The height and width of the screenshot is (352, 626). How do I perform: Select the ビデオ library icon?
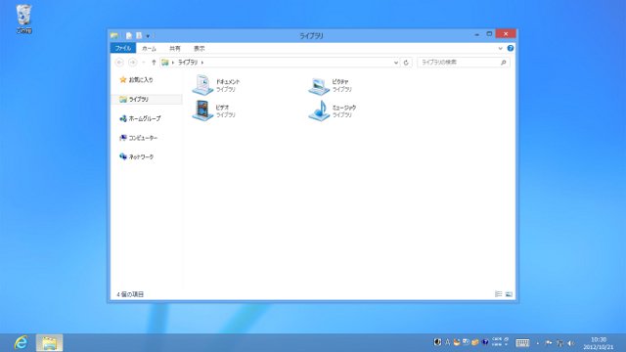pos(202,110)
